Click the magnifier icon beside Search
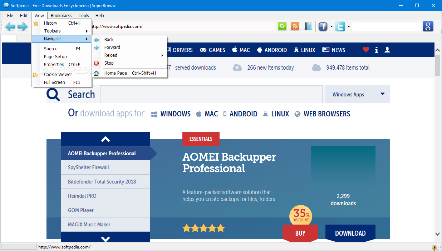 pos(53,95)
